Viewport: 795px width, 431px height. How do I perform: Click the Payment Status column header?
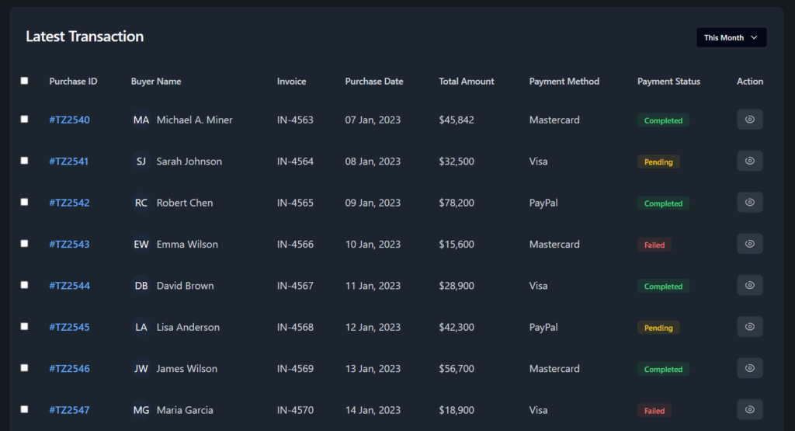tap(668, 81)
